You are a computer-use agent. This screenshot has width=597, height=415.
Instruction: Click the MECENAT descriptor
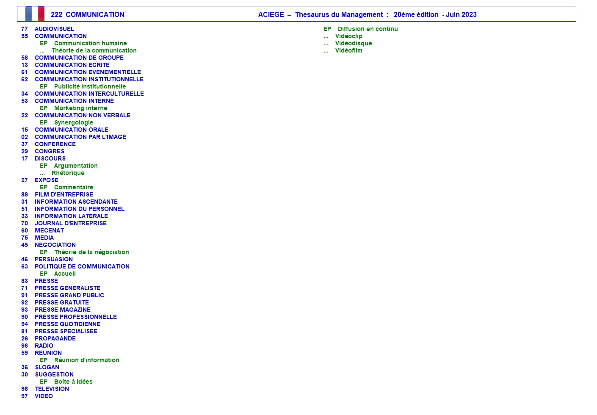(49, 230)
